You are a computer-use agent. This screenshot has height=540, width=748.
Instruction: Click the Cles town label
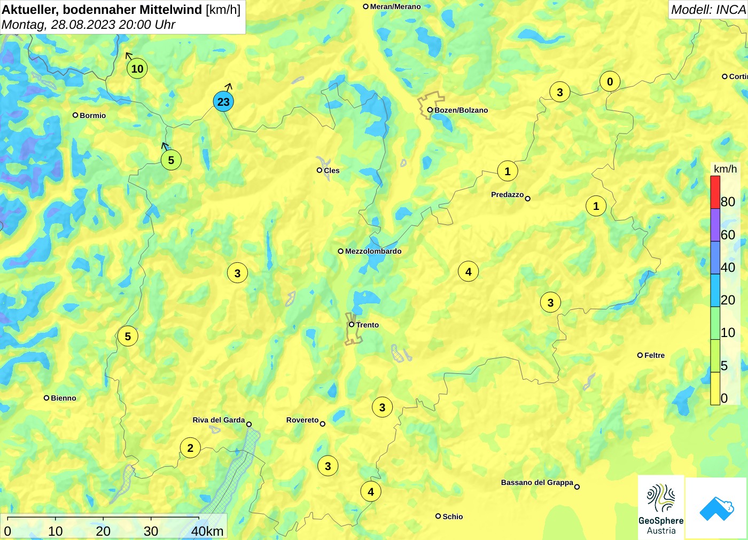332,170
